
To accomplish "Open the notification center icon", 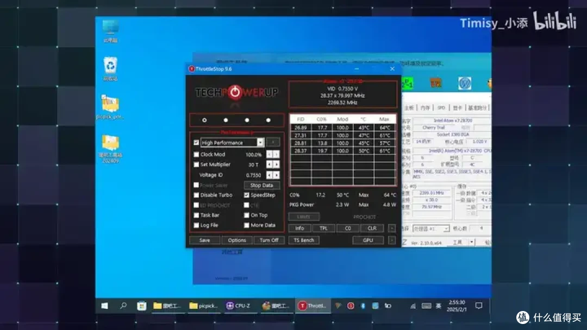I will pyautogui.click(x=479, y=306).
